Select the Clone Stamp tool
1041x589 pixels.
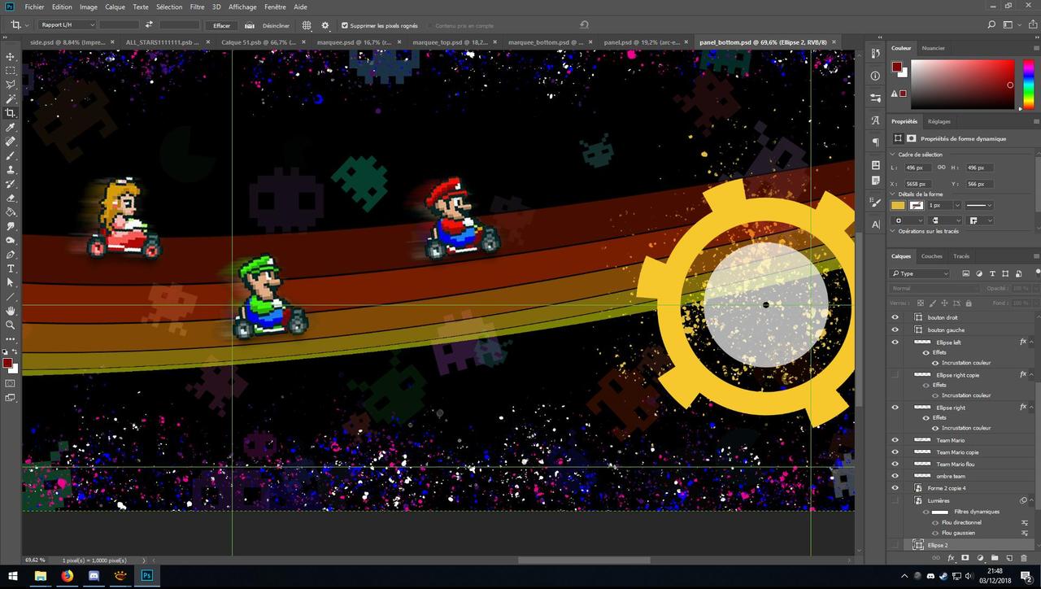click(x=11, y=169)
